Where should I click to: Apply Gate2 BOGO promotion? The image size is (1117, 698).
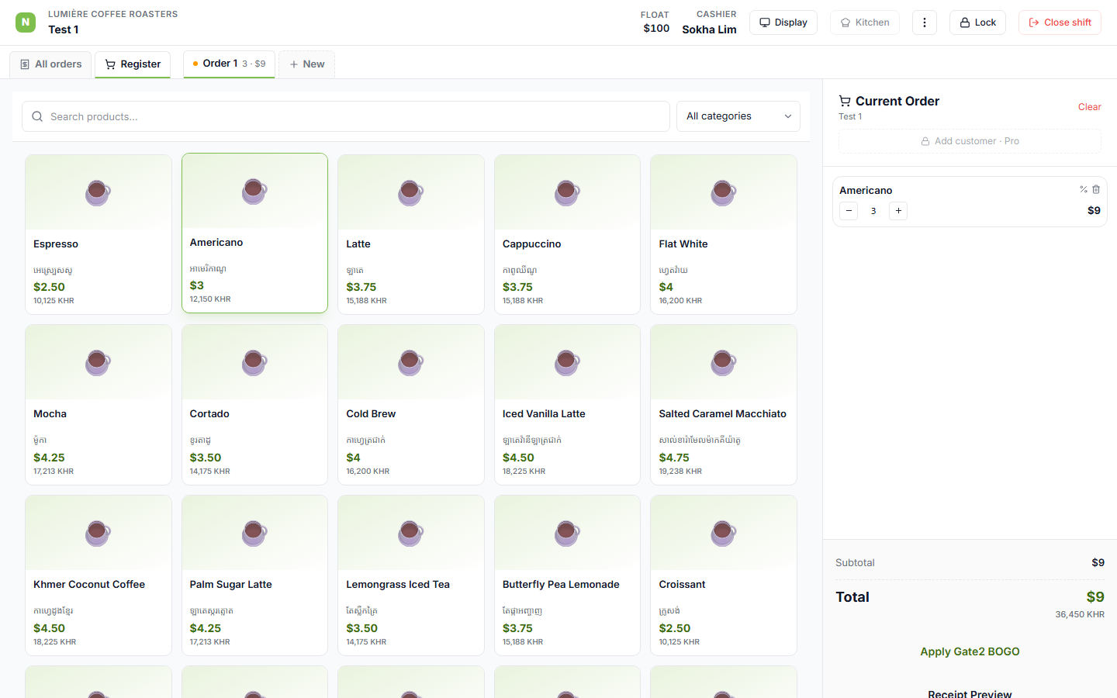point(970,651)
